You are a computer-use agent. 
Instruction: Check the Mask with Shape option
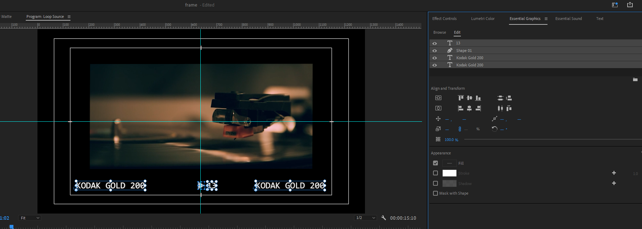[x=435, y=193]
